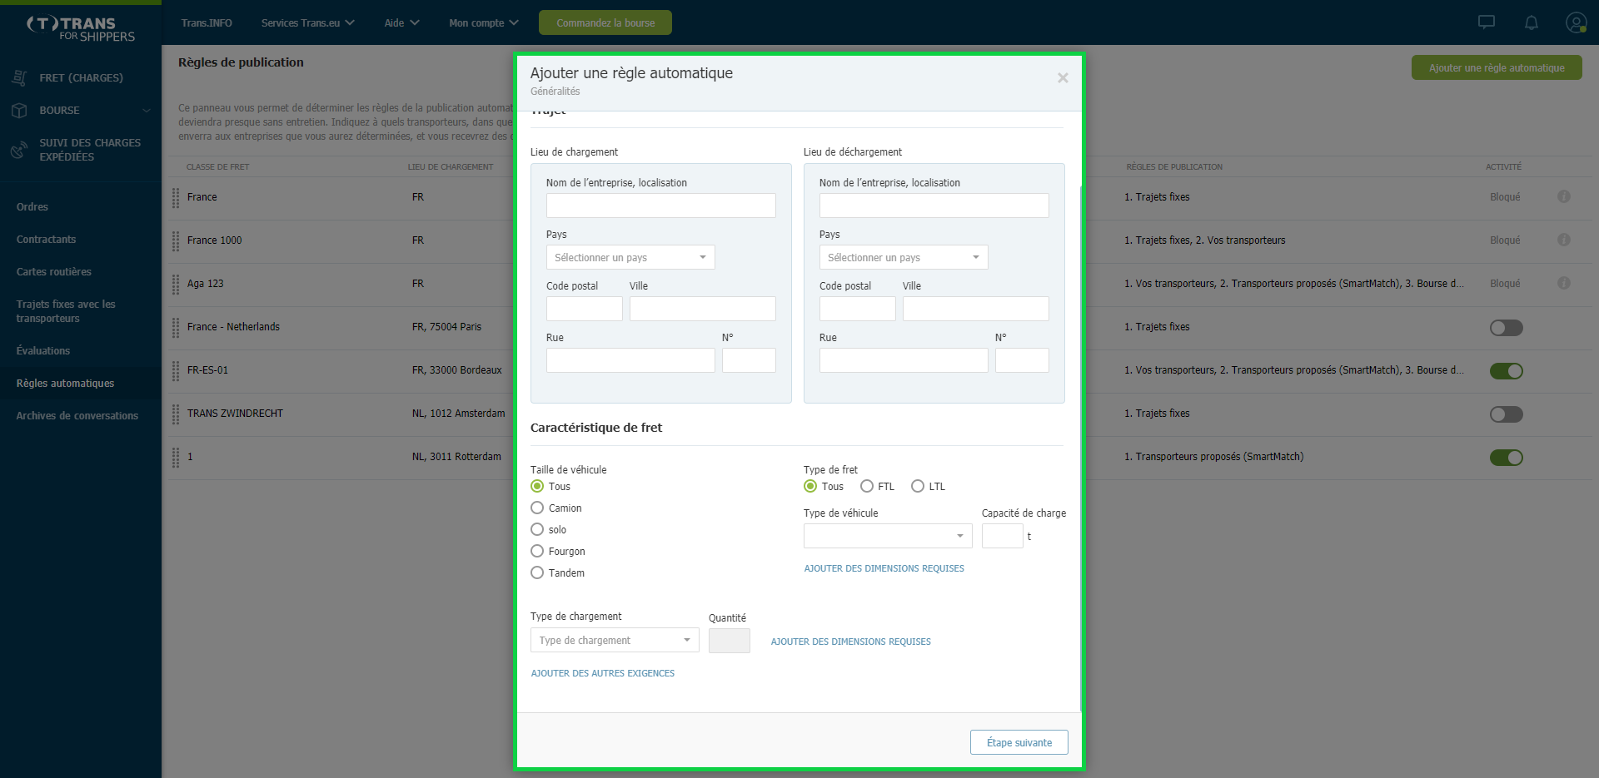Viewport: 1599px width, 778px height.
Task: Close the Ajouter une règle automatique dialog
Action: coord(1063,78)
